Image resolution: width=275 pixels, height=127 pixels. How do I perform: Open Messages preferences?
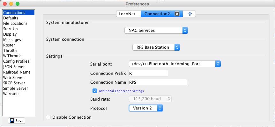pyautogui.click(x=19, y=40)
